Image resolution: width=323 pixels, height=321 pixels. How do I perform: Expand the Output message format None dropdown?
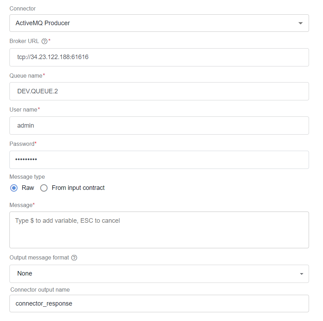(x=159, y=274)
